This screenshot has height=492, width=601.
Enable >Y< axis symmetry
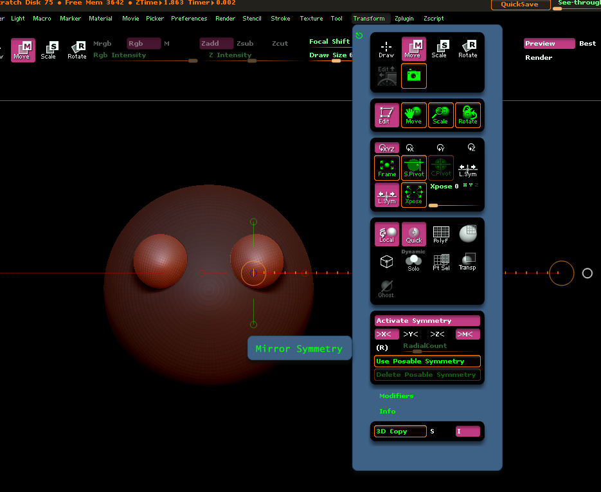click(x=411, y=334)
